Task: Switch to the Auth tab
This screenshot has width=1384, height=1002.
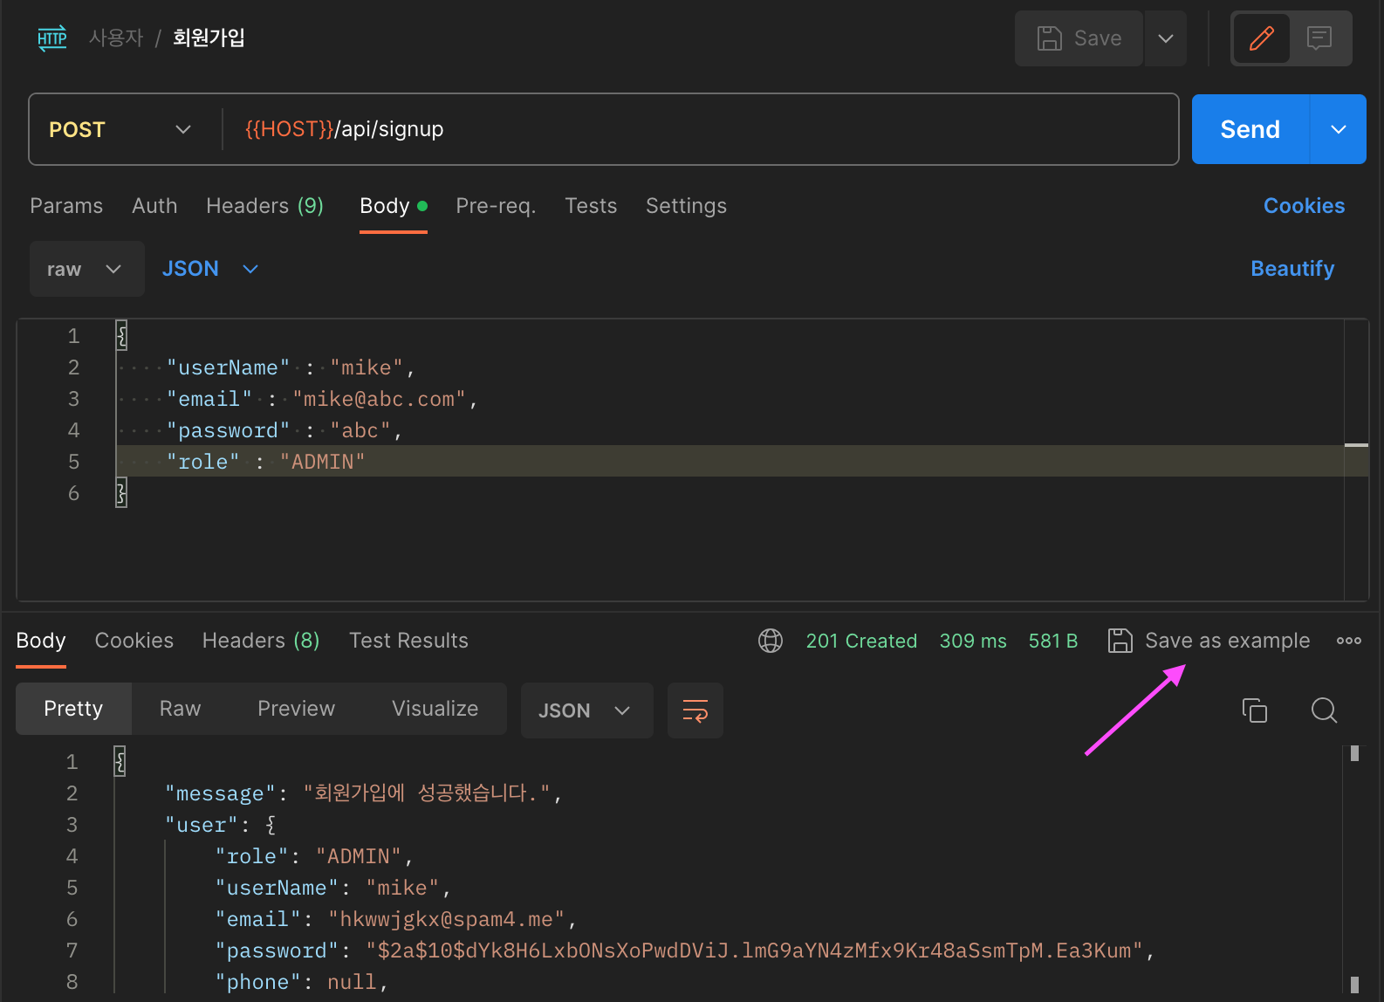Action: tap(154, 206)
